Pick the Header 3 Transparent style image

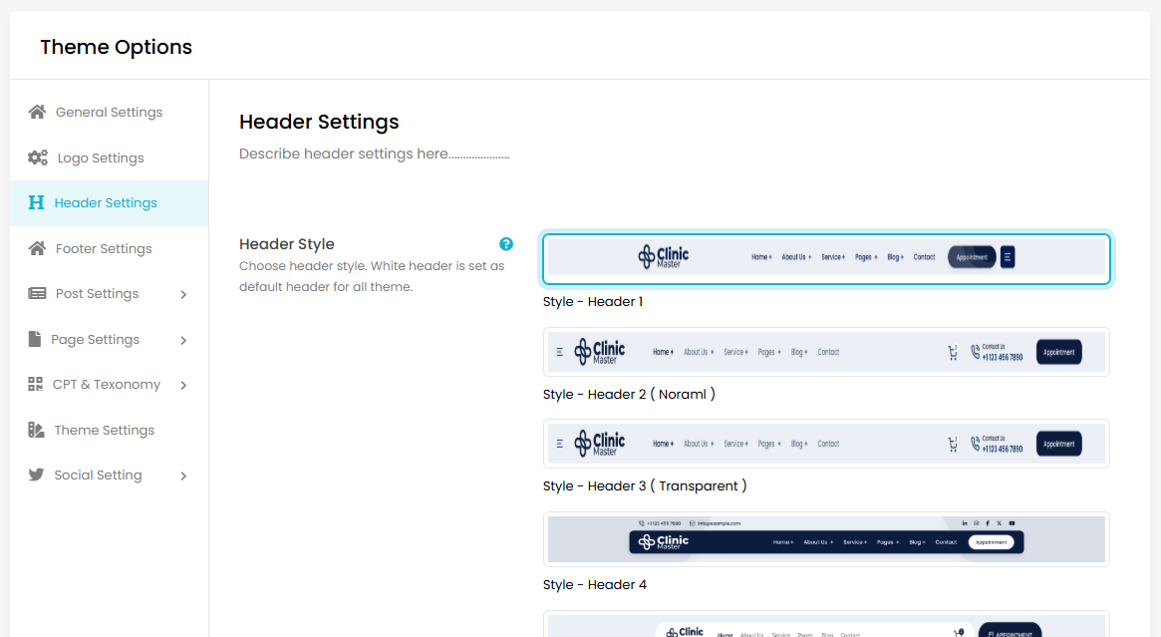pos(826,444)
